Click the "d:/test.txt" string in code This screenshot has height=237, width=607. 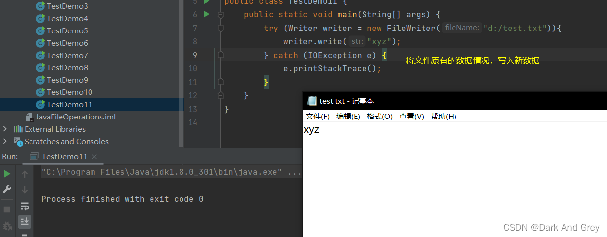515,28
